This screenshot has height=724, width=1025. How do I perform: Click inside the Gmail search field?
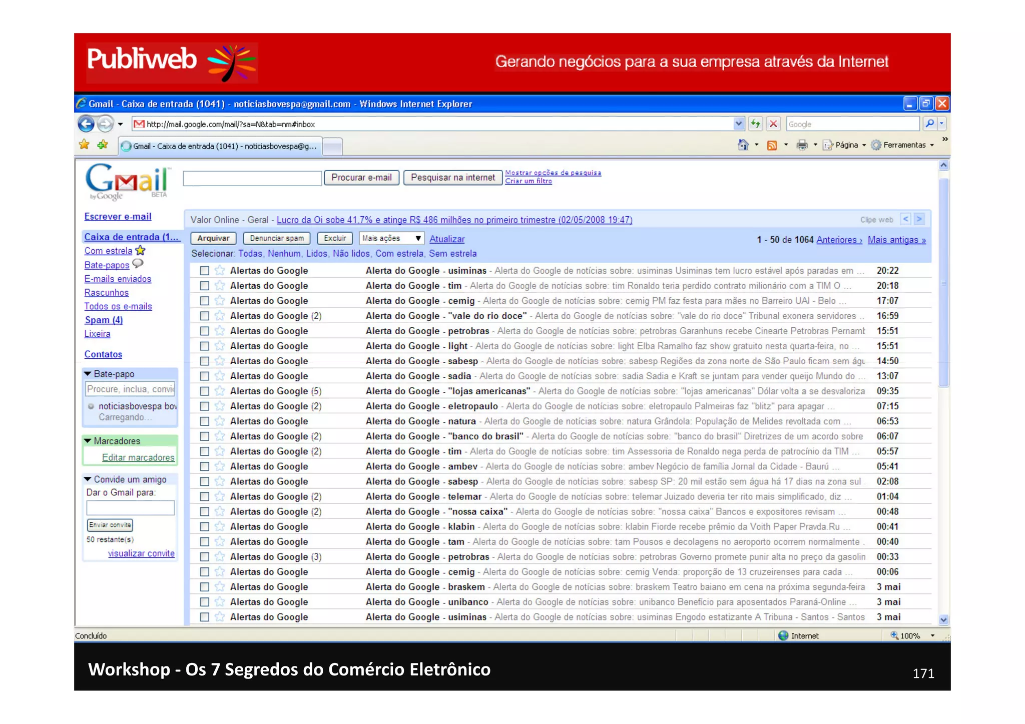(x=252, y=178)
